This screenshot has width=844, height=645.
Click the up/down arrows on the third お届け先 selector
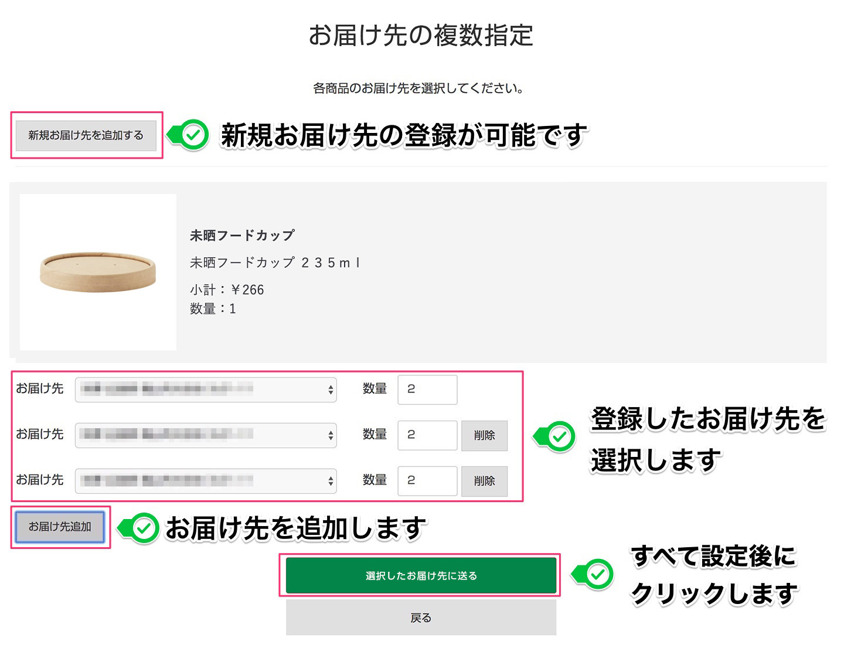pos(330,481)
